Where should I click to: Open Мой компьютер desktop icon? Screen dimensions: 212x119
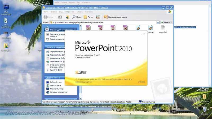click(x=6, y=10)
